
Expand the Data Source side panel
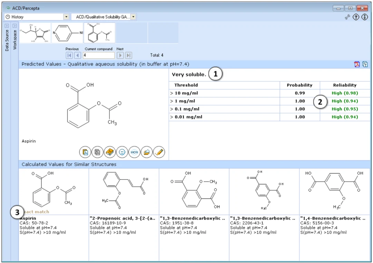(x=7, y=26)
